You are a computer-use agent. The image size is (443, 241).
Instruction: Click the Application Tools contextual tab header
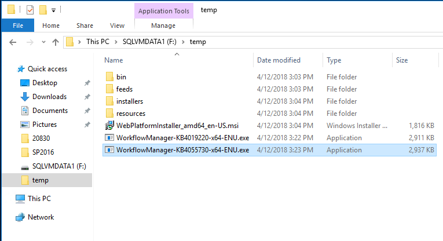click(164, 11)
